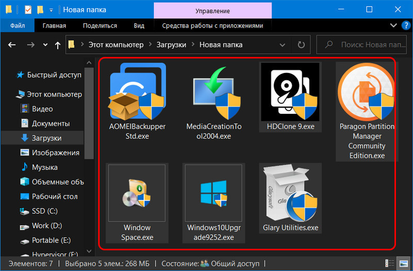The width and height of the screenshot is (413, 271).
Task: Switch to the Вид ribbon tab
Action: 139,25
